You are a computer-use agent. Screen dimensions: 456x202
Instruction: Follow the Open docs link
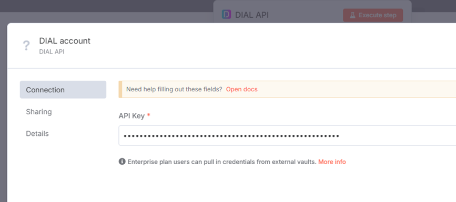(x=241, y=89)
